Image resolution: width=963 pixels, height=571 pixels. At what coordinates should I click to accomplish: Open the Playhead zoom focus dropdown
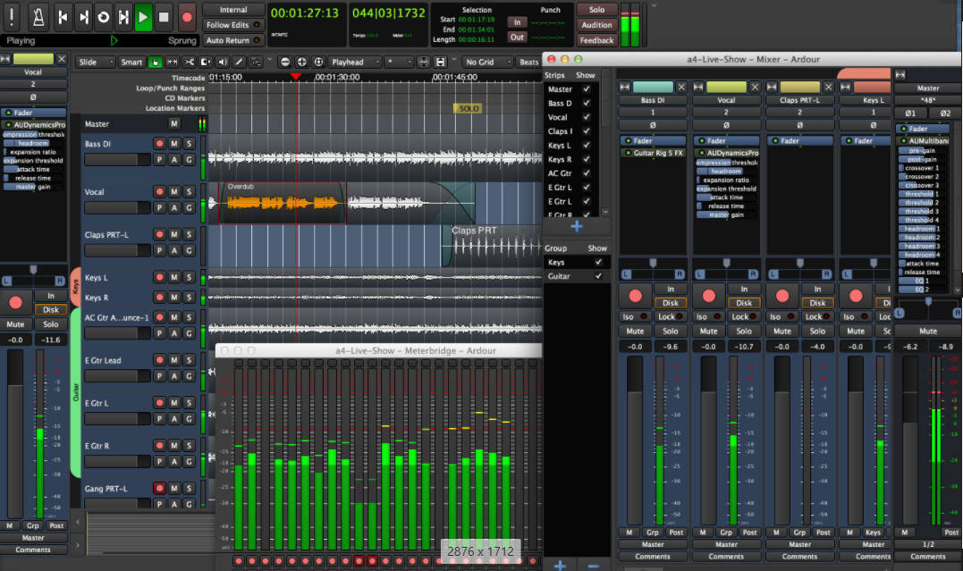coord(354,62)
